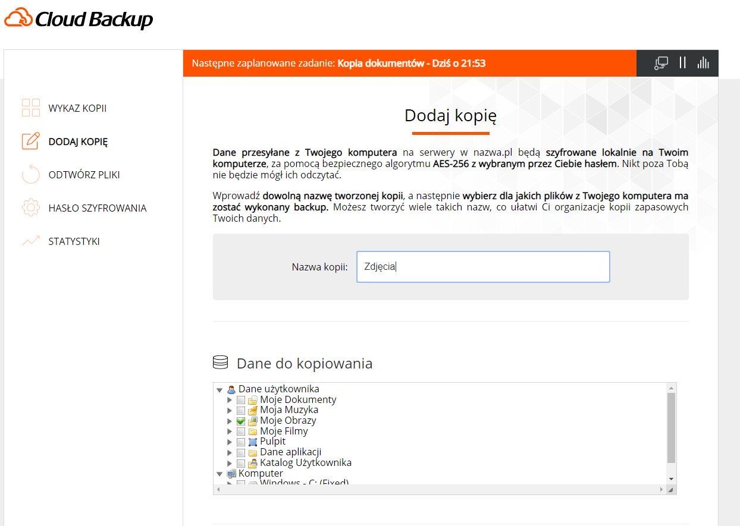
Task: Click the Cloud Backup logo
Action: [79, 19]
